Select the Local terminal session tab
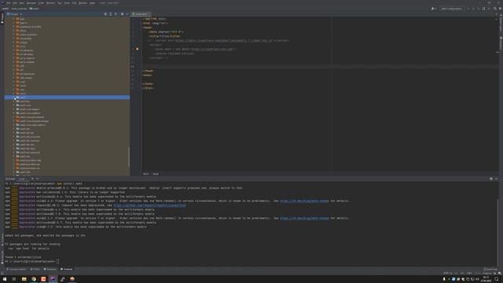 pyautogui.click(x=23, y=178)
